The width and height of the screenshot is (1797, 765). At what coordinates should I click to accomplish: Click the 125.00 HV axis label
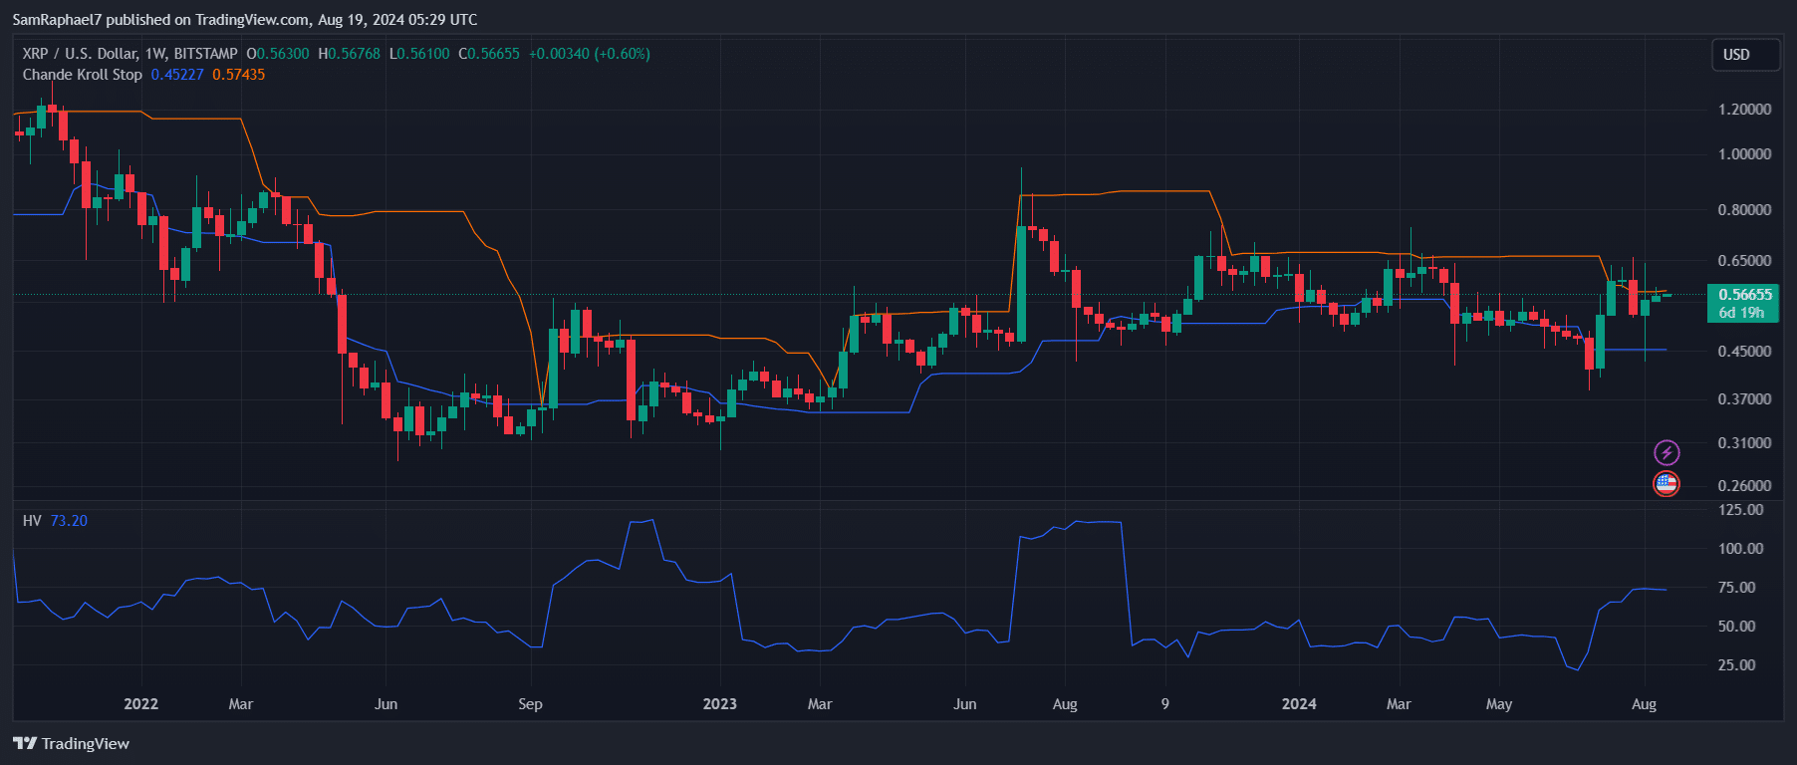point(1741,510)
